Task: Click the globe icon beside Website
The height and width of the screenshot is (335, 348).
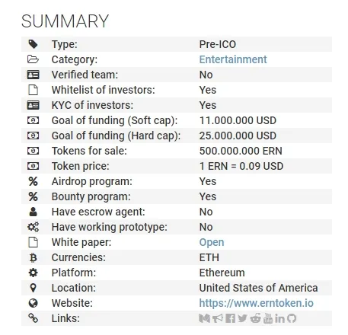Action: click(x=33, y=303)
